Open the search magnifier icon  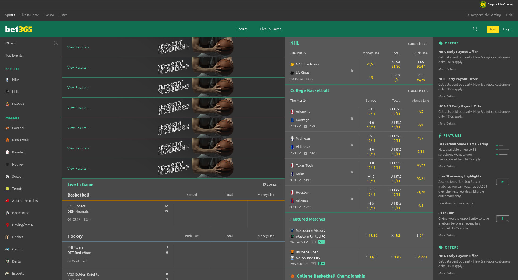coord(475,29)
